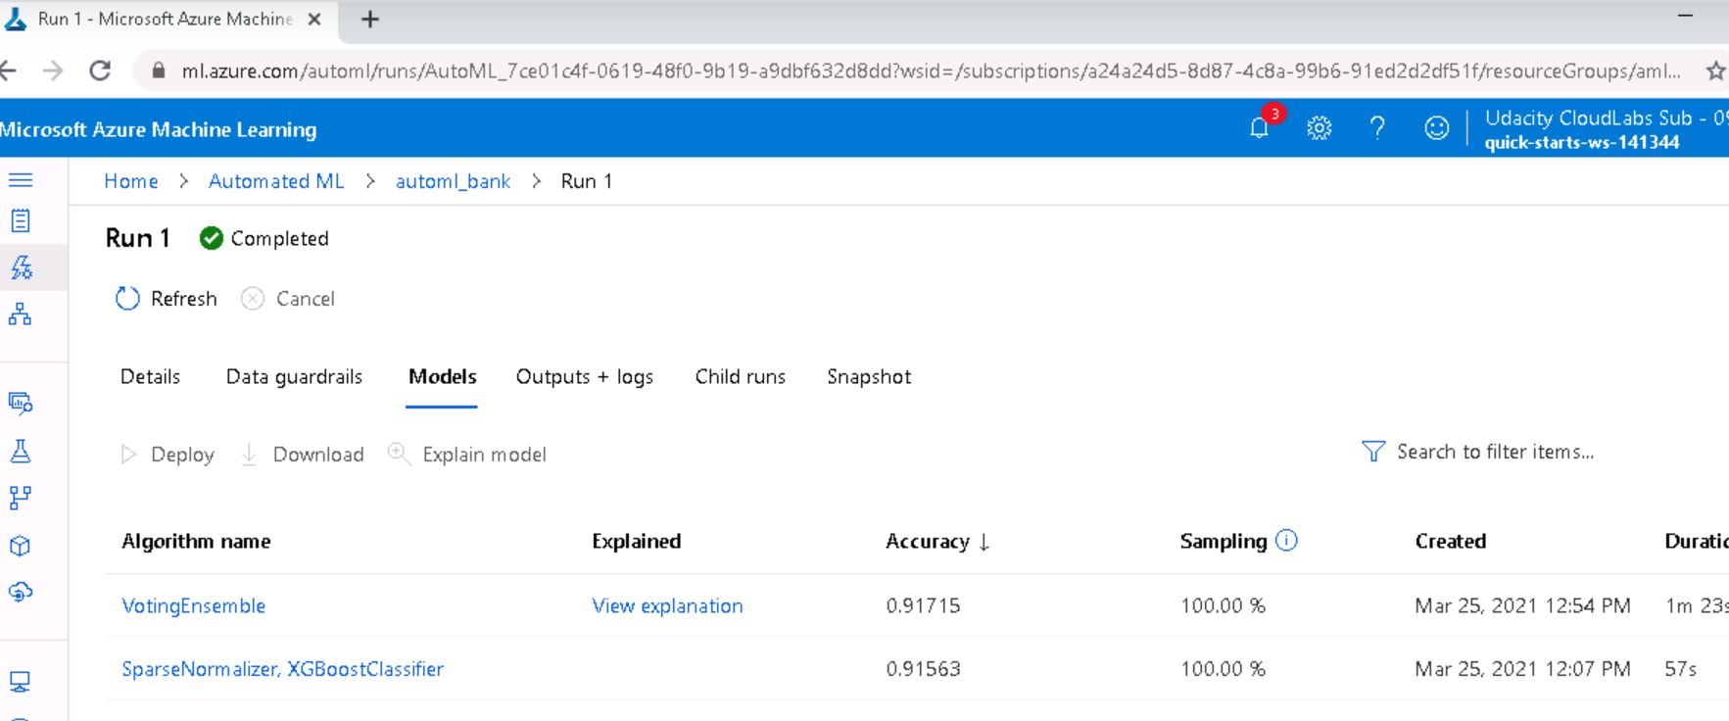
Task: Deploy the selected model
Action: click(x=167, y=455)
